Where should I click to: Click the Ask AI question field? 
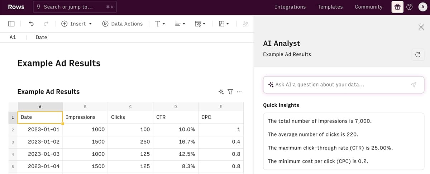337,85
